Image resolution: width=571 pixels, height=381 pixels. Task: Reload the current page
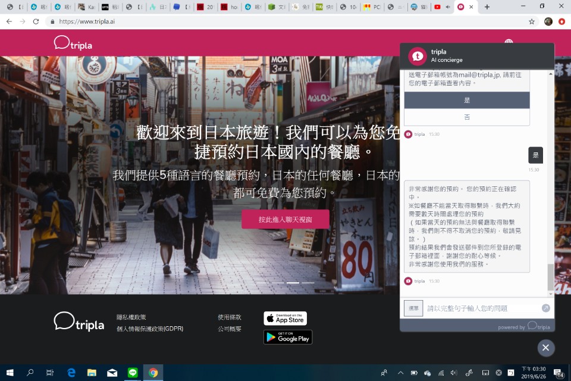[36, 21]
